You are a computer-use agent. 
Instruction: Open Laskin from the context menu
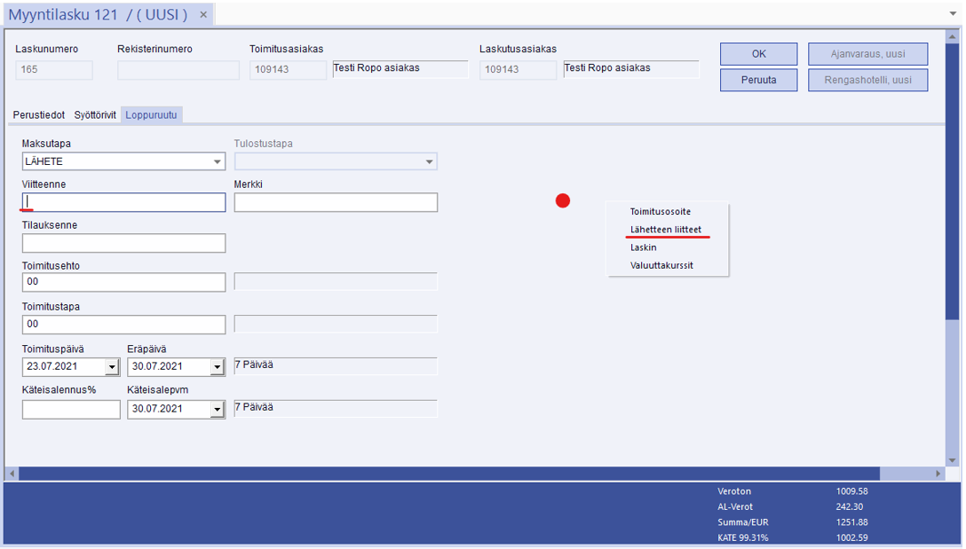[x=643, y=247]
